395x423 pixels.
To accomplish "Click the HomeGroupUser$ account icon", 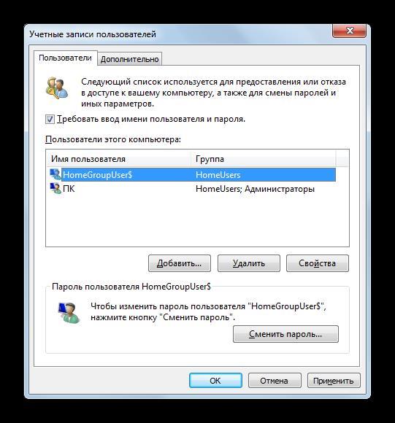I will pos(55,174).
